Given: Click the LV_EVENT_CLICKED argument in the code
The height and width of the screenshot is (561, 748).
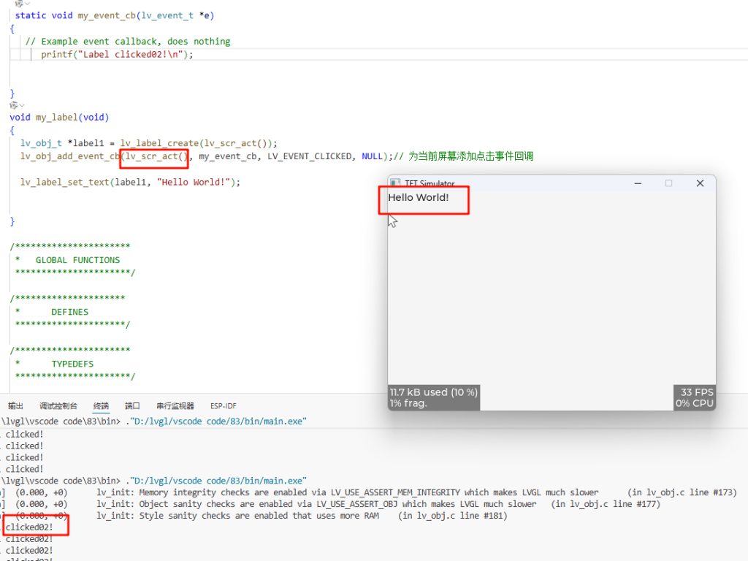Looking at the screenshot, I should coord(309,156).
